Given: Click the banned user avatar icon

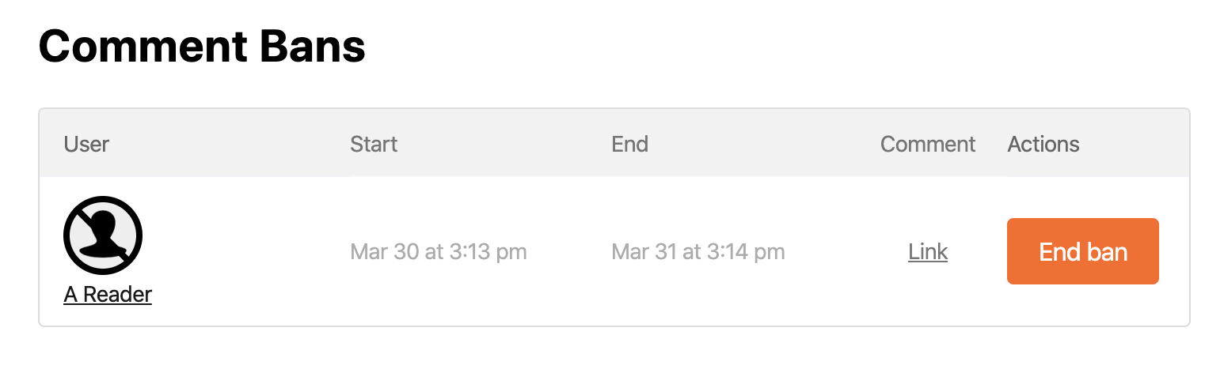Looking at the screenshot, I should coord(103,235).
